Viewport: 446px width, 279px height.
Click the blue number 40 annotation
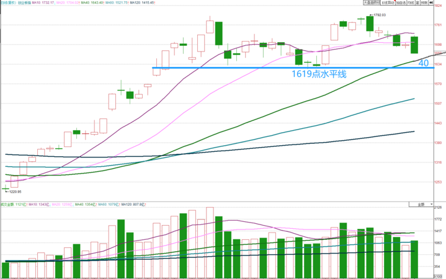click(424, 63)
